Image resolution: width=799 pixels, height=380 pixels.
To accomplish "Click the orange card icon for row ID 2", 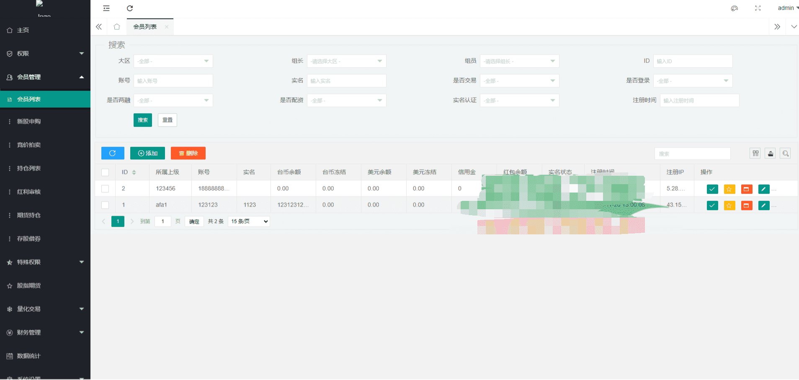I will (747, 189).
